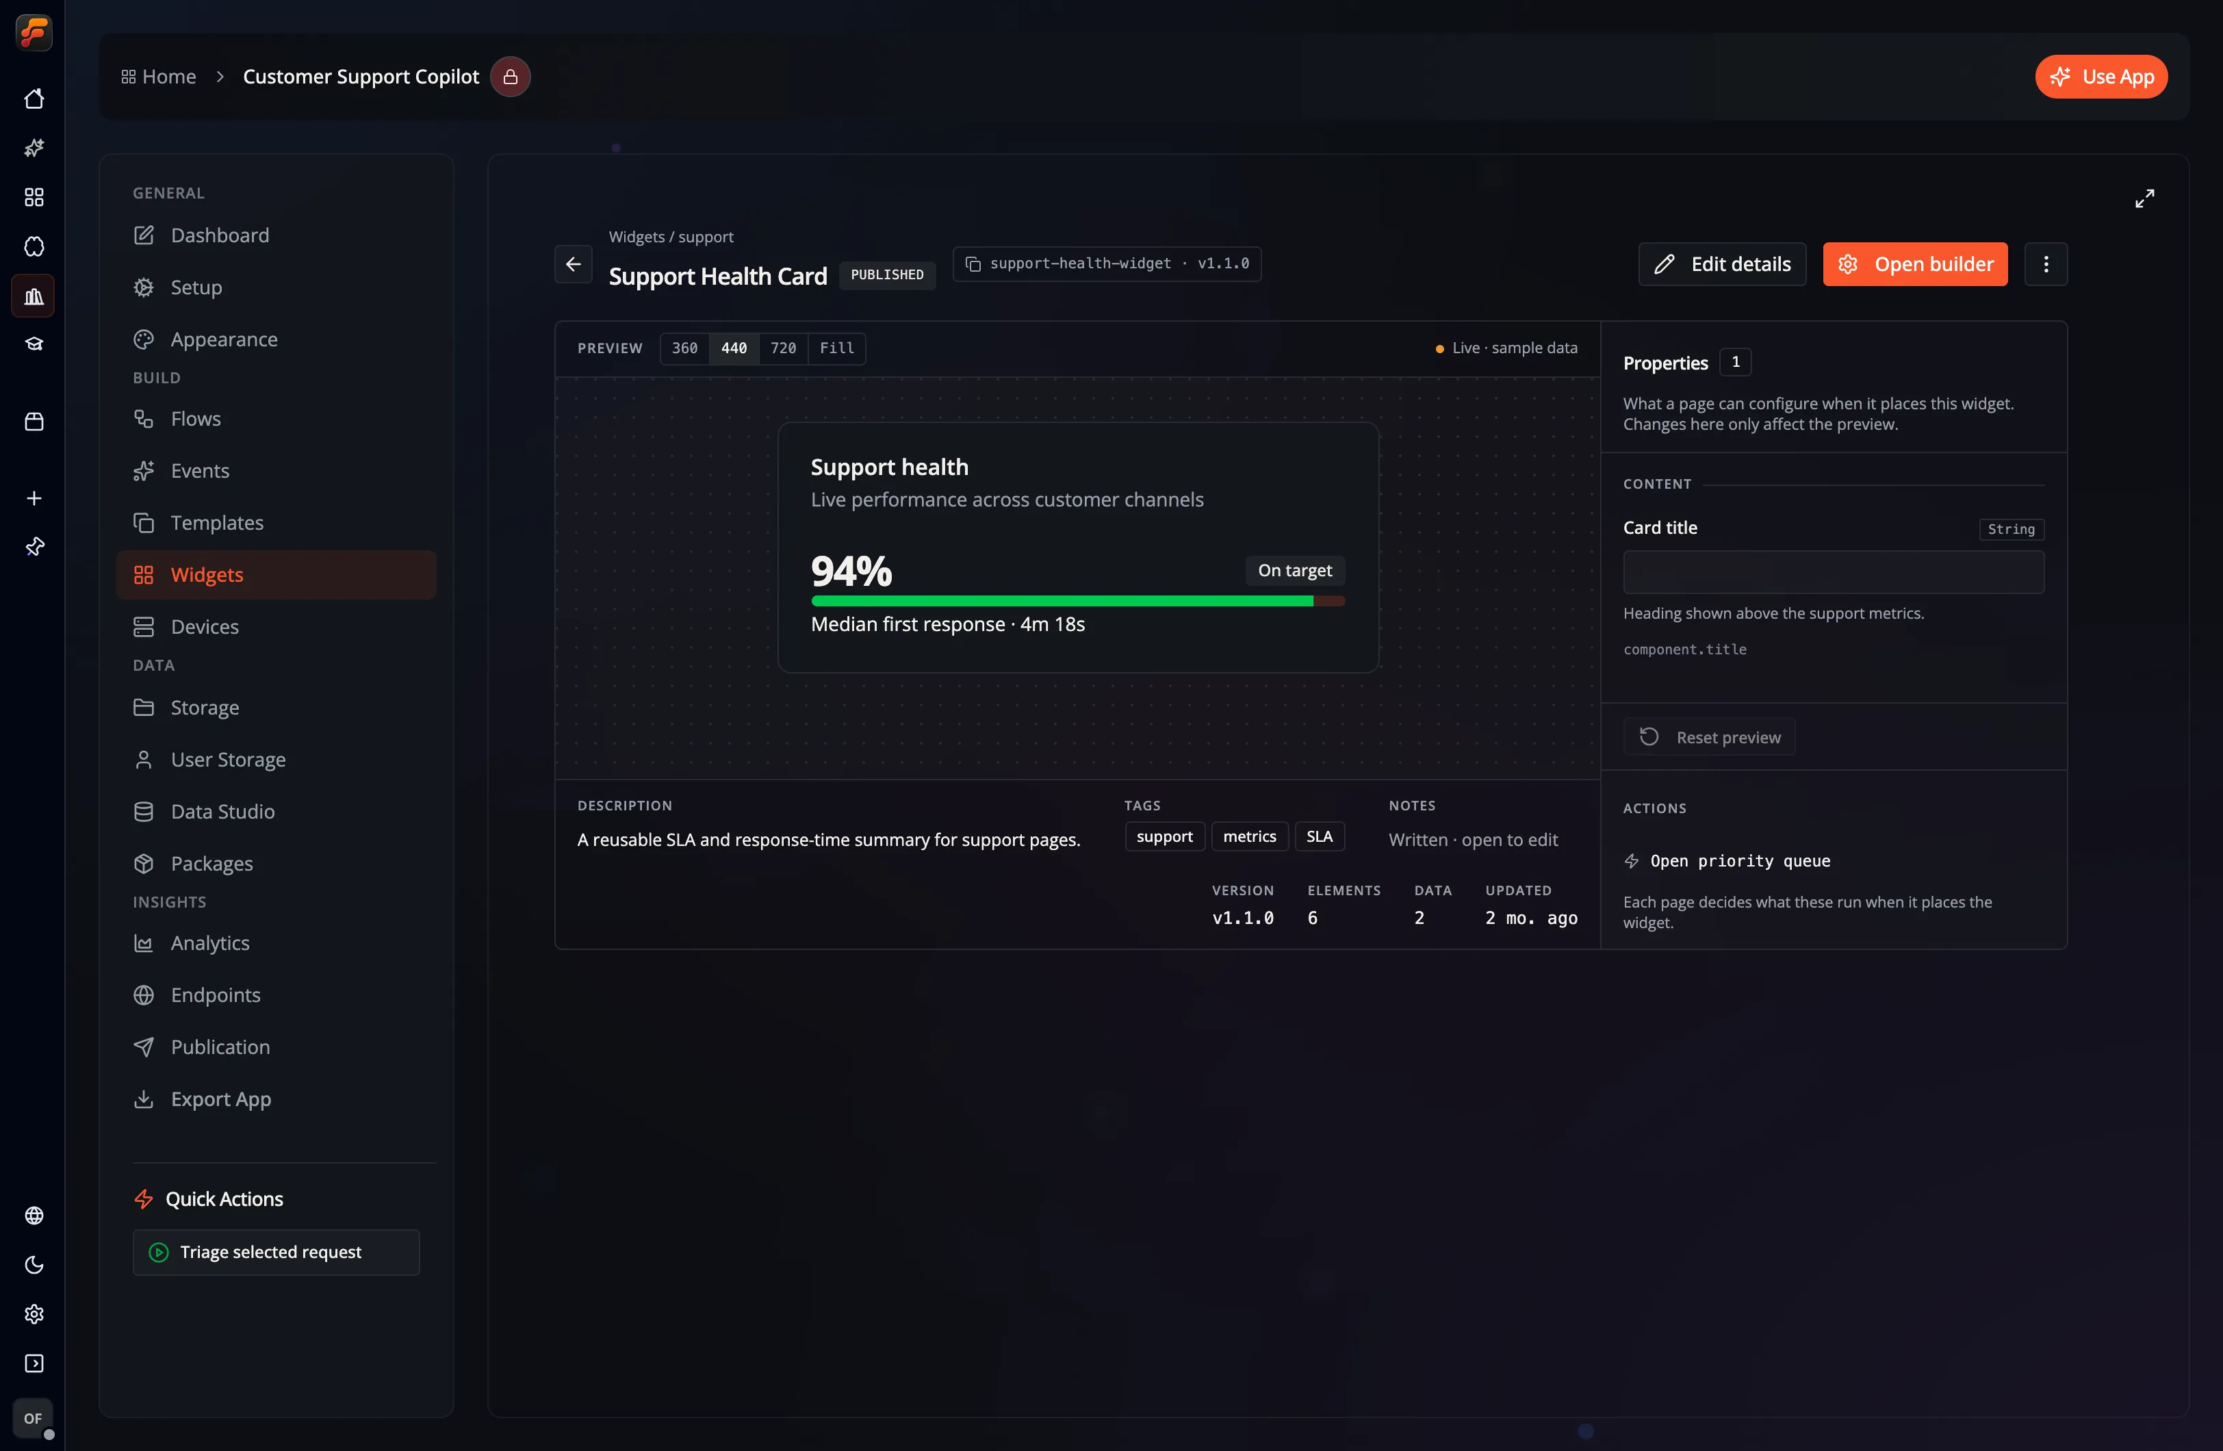Click the String type label
Viewport: 2223px width, 1451px height.
(x=2012, y=530)
